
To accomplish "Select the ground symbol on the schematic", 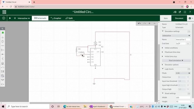I will coord(94,84).
